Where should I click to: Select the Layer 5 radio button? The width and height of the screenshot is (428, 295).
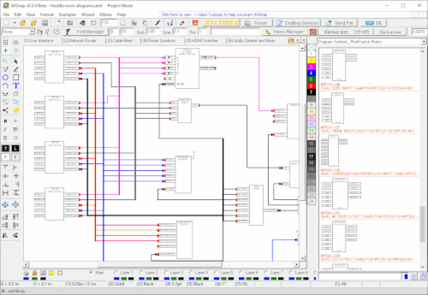tap(216, 272)
